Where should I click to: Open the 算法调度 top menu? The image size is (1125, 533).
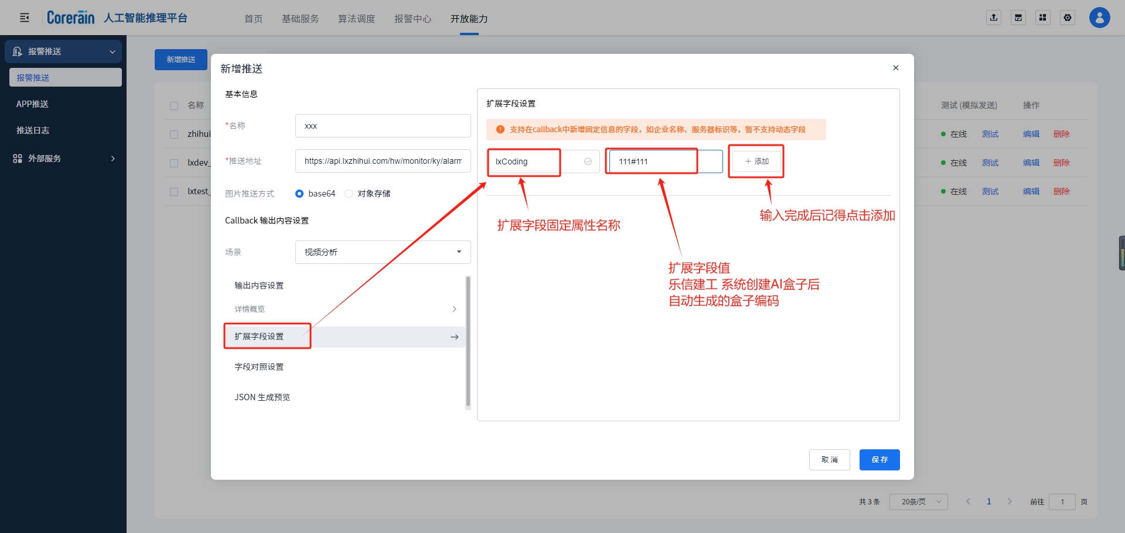coord(356,19)
